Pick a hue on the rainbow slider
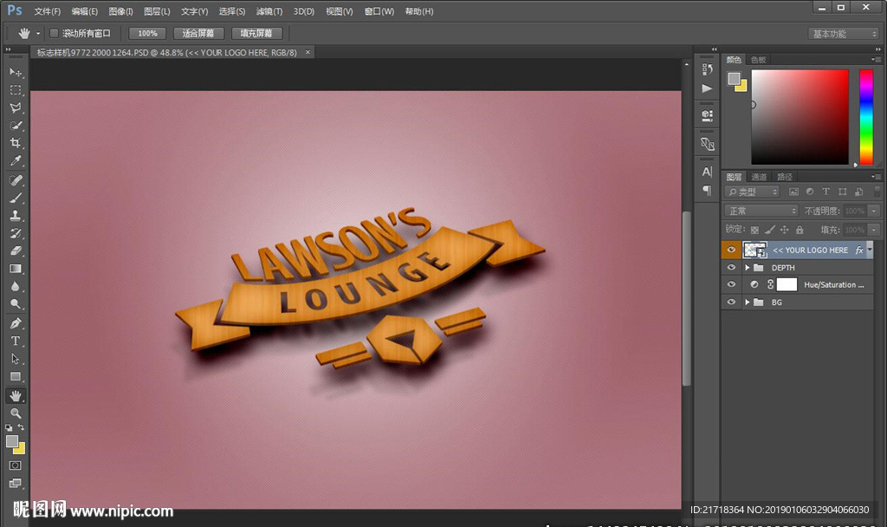 coord(866,117)
